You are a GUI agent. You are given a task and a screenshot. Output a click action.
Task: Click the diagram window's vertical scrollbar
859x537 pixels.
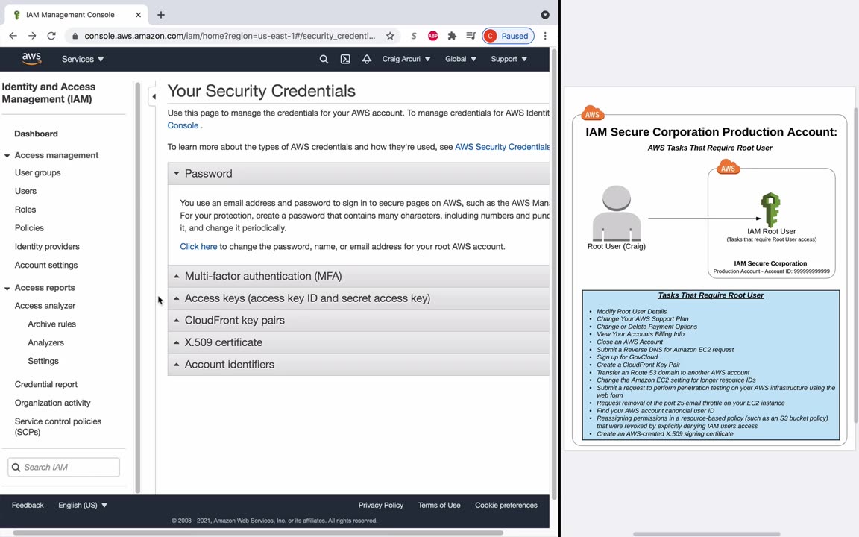[x=856, y=266]
